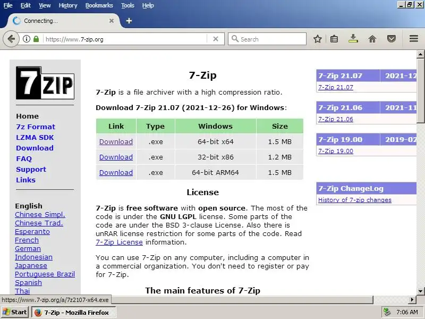This screenshot has width=425, height=319.
Task: Click the green padlock security icon
Action: pos(36,39)
